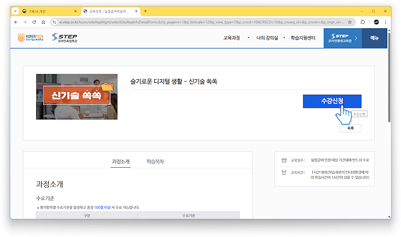Open a new tab with the plus button
This screenshot has width=401, height=237.
[146, 11]
